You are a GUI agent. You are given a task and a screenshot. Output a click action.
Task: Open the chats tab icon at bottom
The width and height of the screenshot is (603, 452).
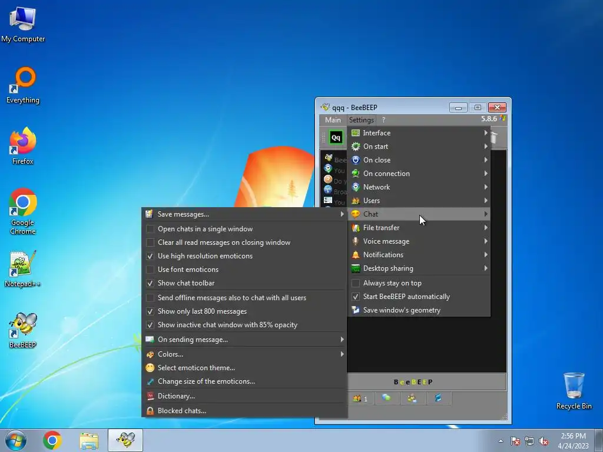(386, 398)
